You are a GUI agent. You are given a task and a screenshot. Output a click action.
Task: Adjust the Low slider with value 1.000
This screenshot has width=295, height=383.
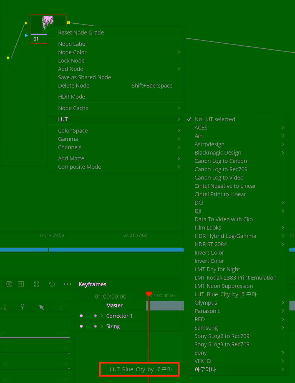click(35, 353)
